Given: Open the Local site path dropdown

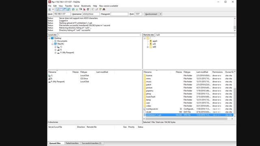Looking at the screenshot, I should 140,35.
